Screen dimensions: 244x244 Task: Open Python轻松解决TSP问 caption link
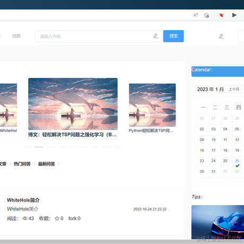pyautogui.click(x=151, y=130)
